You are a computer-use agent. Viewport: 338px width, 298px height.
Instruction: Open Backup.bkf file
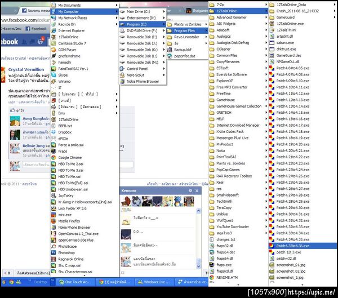183,50
